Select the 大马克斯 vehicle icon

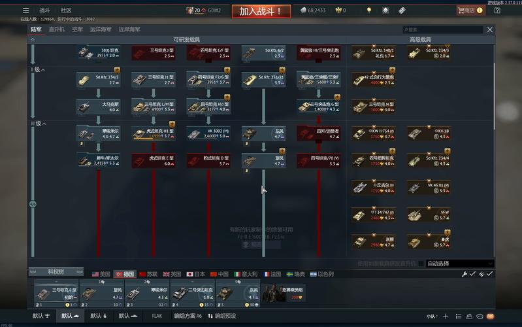(x=98, y=105)
